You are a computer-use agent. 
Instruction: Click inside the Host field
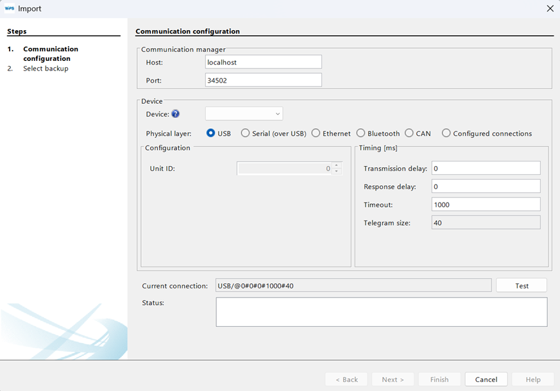[x=263, y=62]
